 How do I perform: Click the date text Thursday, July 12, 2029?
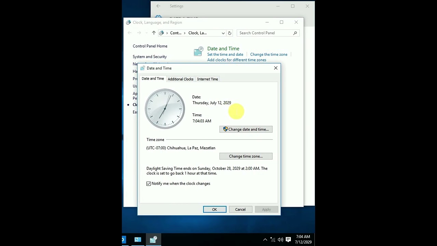tap(212, 102)
